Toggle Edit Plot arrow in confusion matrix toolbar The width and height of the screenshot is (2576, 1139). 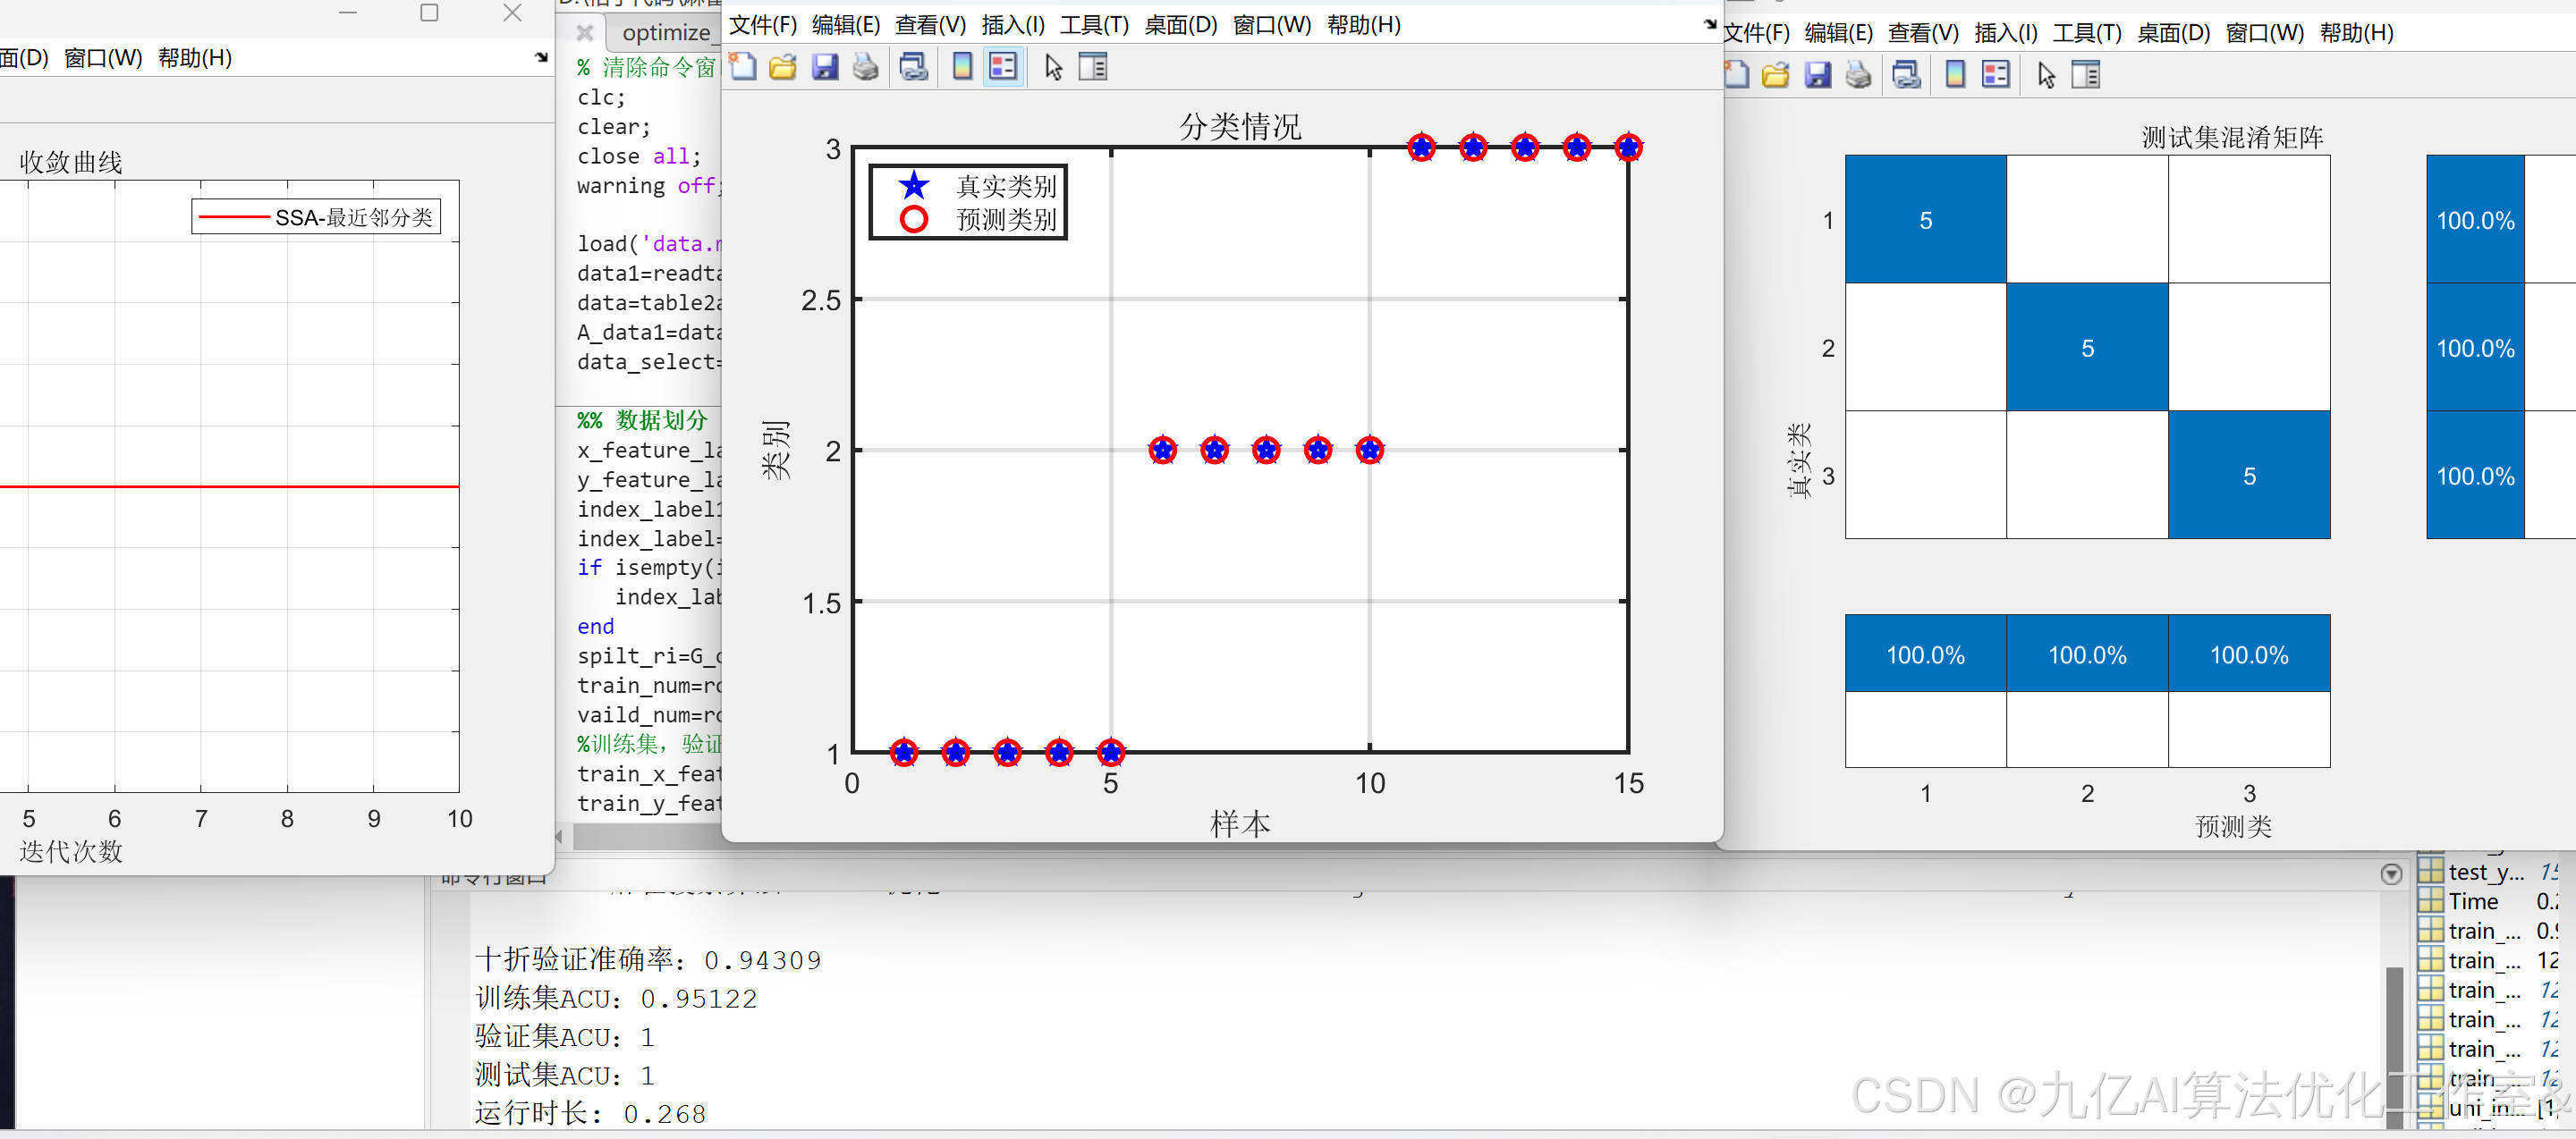[2046, 75]
